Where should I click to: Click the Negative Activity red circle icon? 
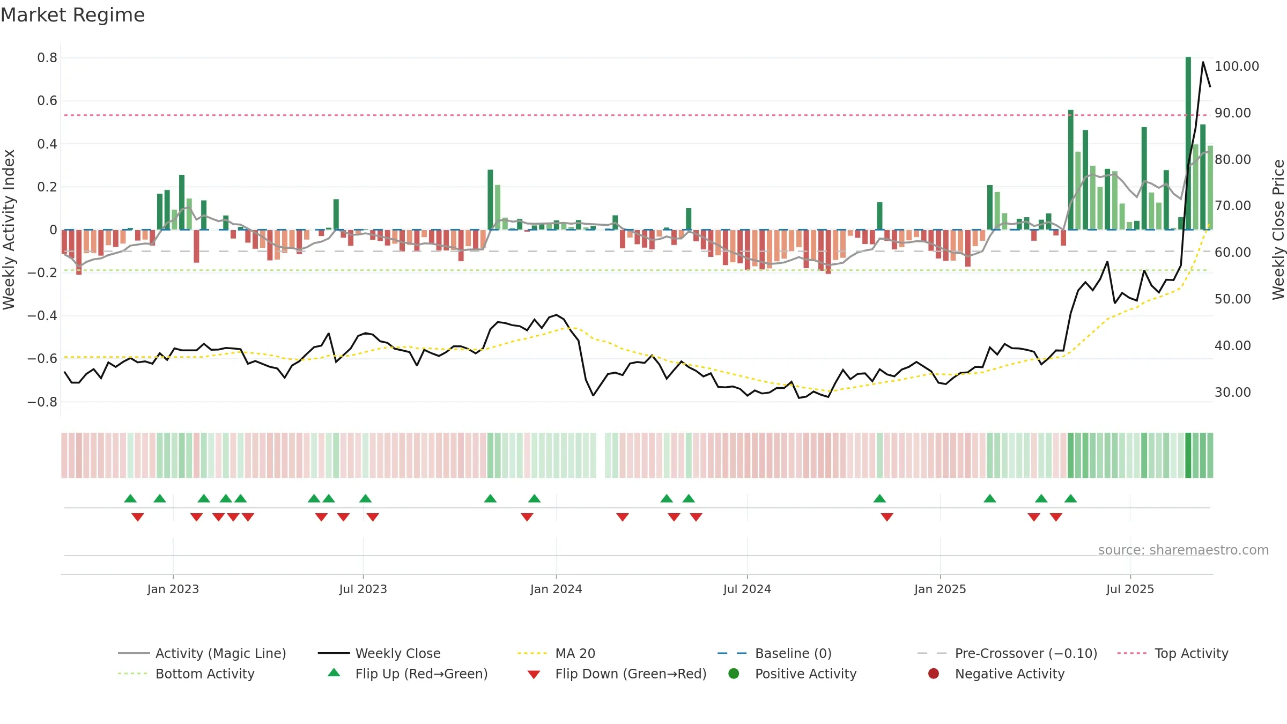click(934, 674)
